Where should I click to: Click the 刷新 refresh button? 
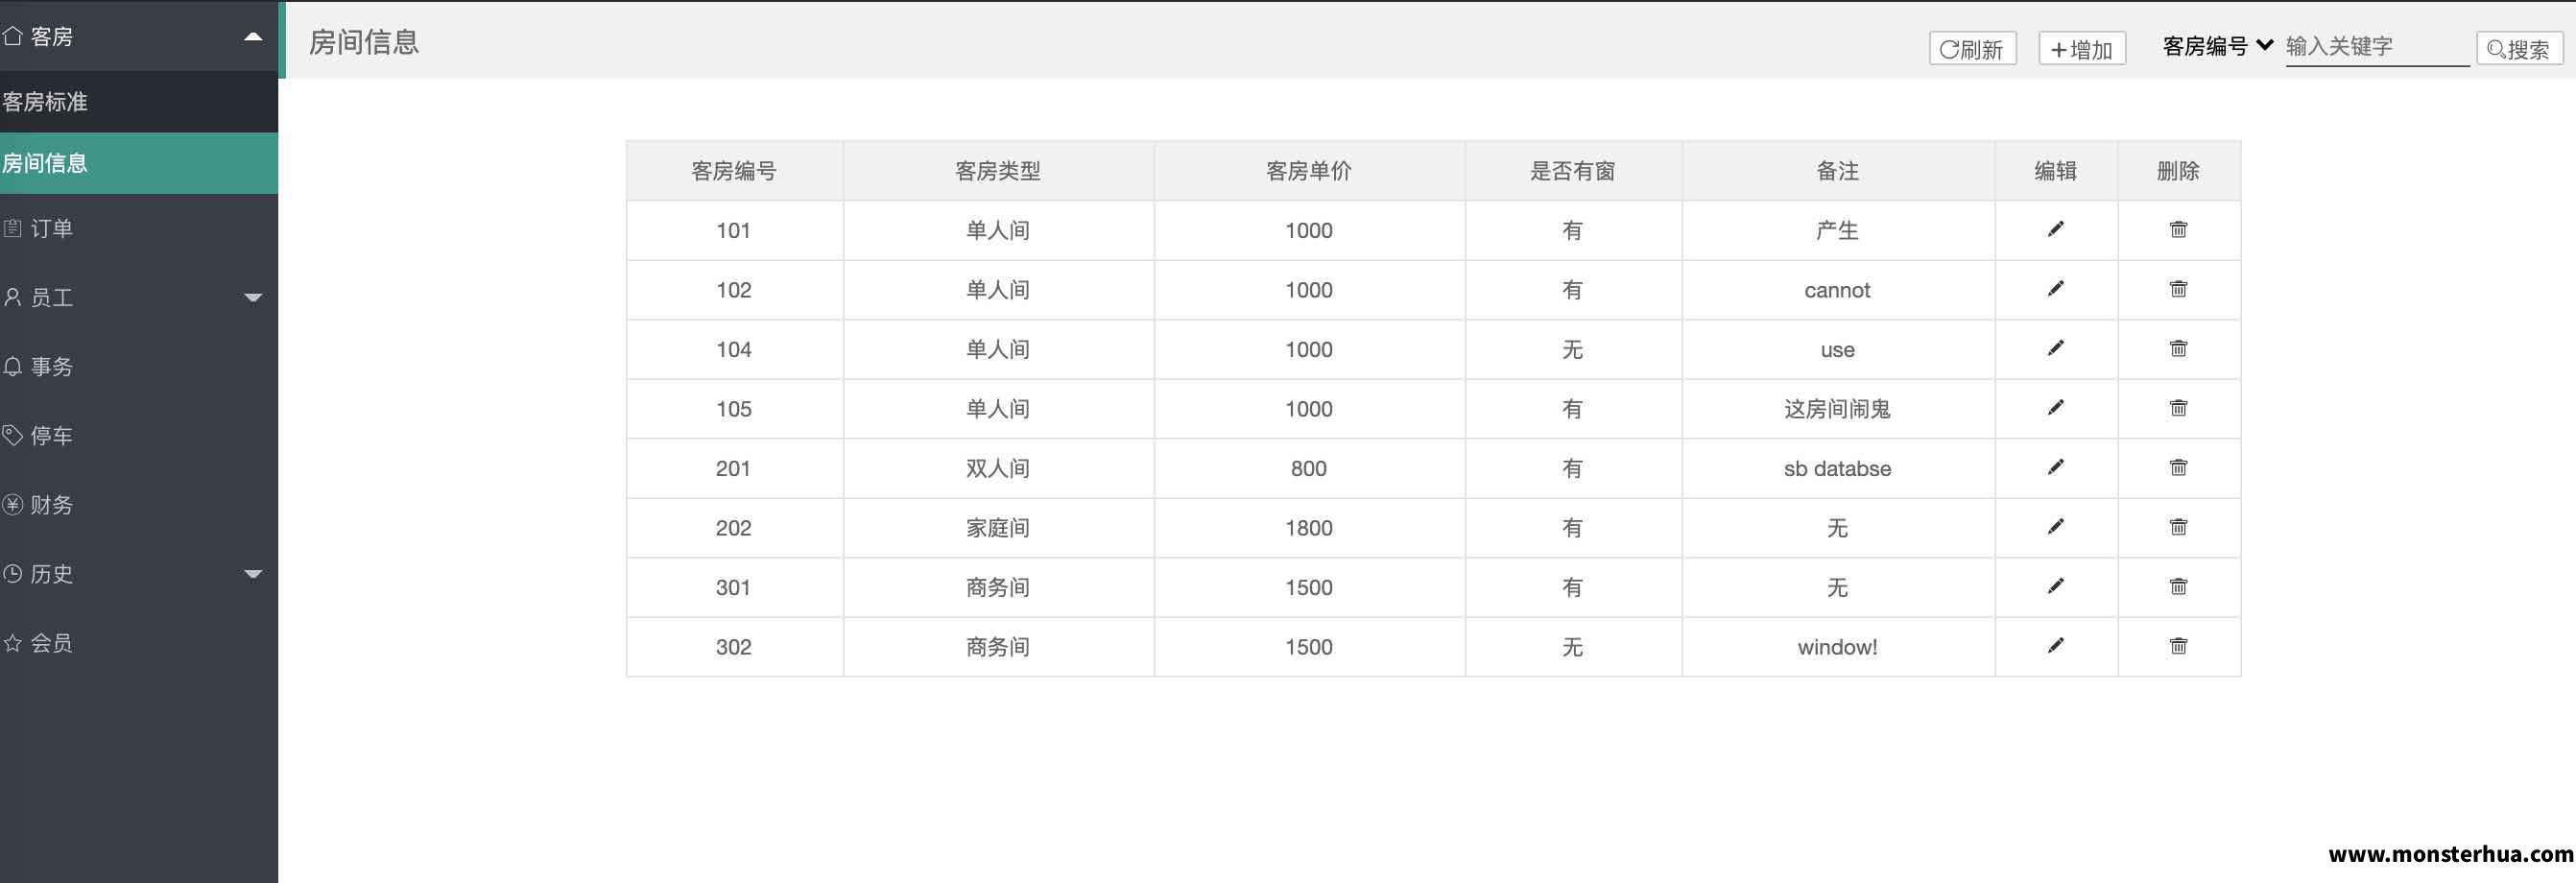pyautogui.click(x=1972, y=49)
